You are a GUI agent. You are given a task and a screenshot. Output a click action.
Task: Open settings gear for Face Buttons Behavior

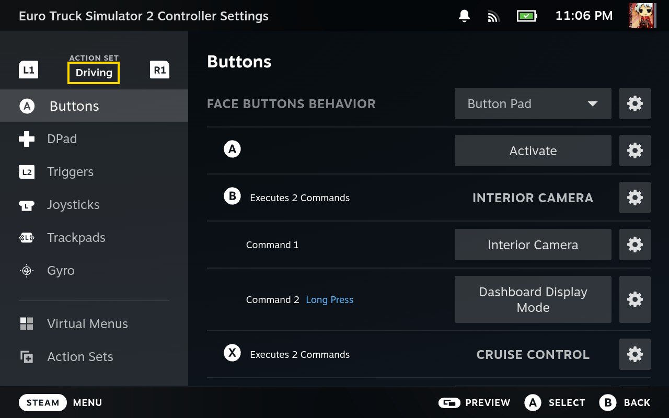coord(635,103)
